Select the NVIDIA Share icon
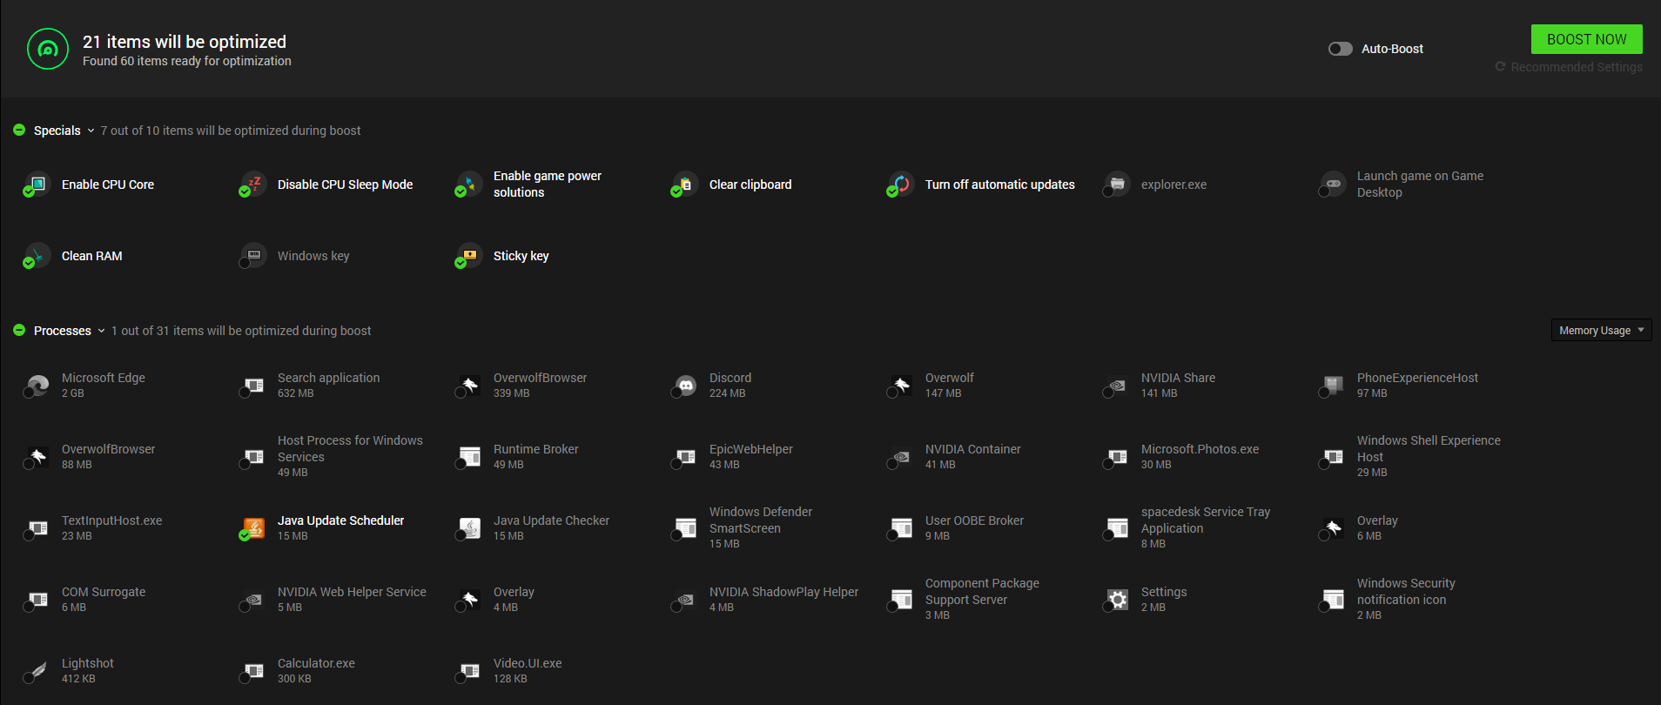Viewport: 1661px width, 705px height. coord(1116,386)
